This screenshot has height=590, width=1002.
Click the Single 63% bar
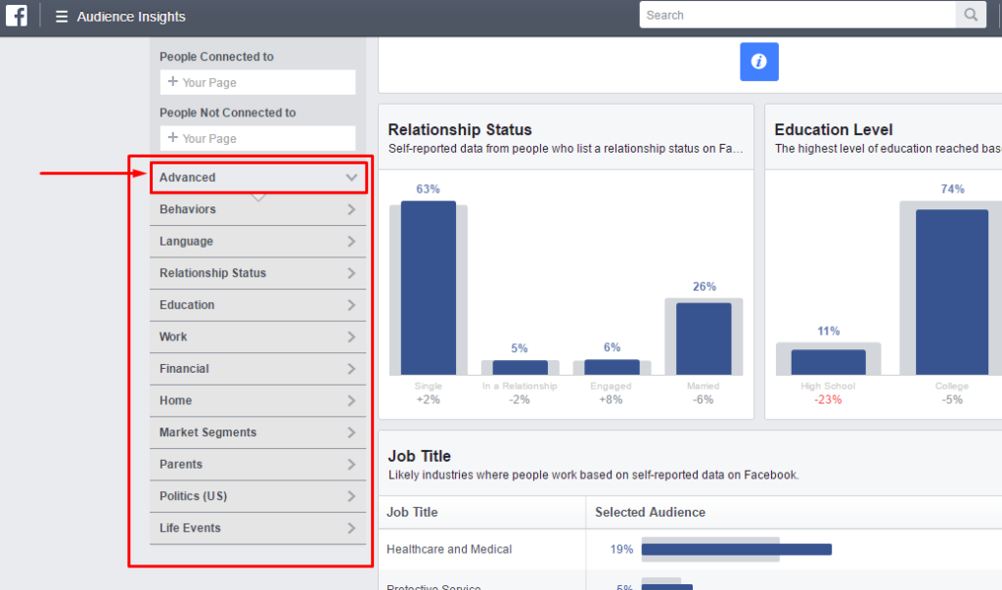(429, 288)
